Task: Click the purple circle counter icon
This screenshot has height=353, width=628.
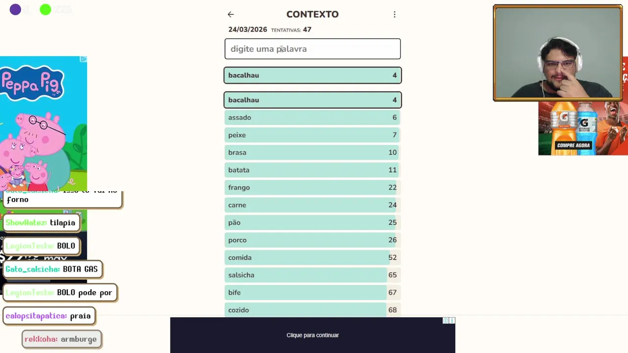Action: (x=15, y=9)
